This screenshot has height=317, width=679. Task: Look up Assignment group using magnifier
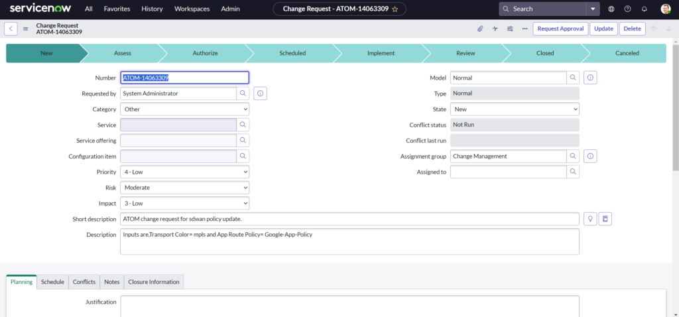click(573, 156)
